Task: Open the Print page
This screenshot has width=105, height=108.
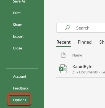Action: [17, 13]
